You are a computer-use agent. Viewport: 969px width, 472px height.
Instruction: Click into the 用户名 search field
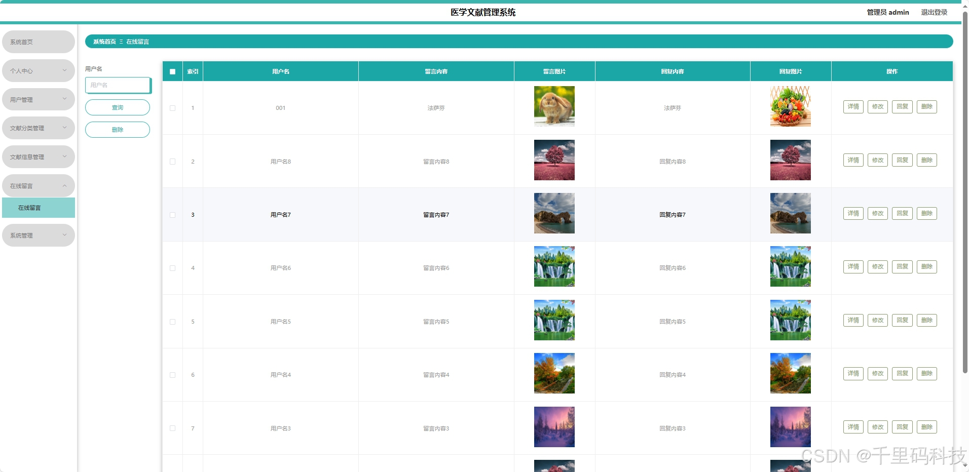pyautogui.click(x=118, y=85)
